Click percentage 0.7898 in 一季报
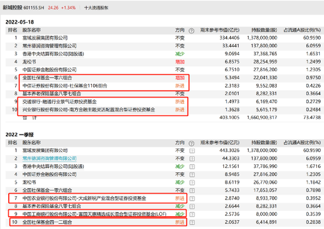 pyautogui.click(x=313, y=190)
